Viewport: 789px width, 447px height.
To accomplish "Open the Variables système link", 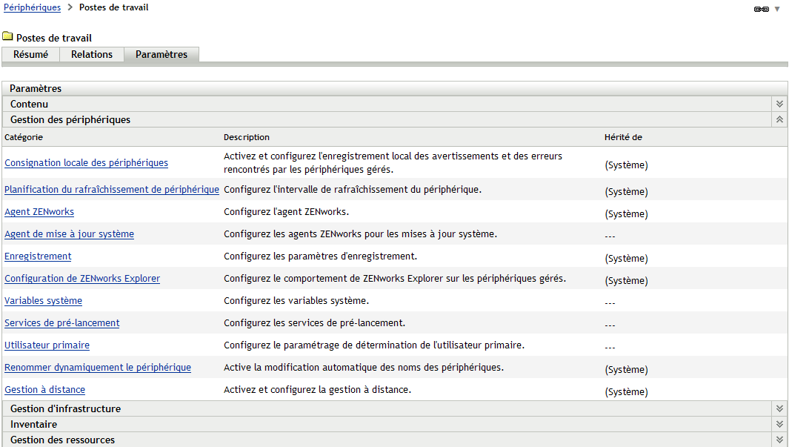I will [43, 300].
